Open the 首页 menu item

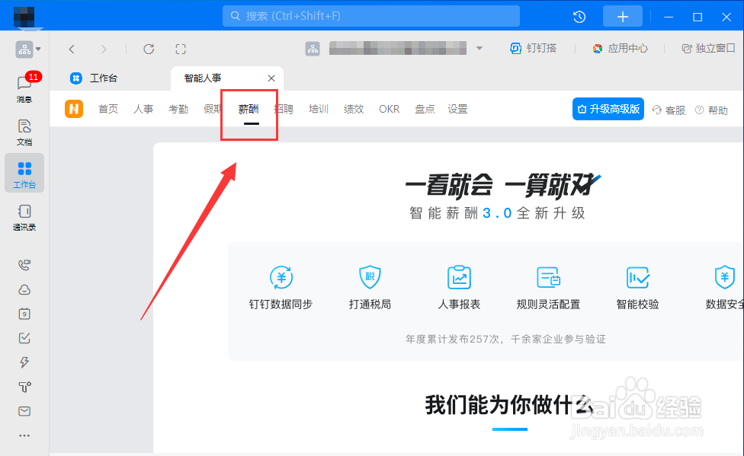point(108,109)
